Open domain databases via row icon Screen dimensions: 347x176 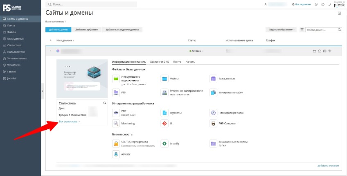click(x=324, y=51)
